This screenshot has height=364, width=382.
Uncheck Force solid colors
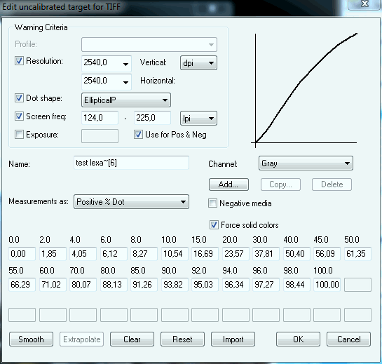click(214, 225)
